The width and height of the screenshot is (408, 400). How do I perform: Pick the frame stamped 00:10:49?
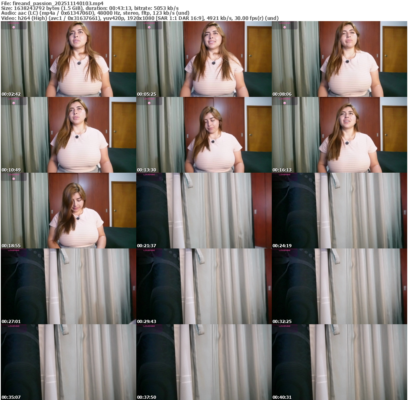68,135
